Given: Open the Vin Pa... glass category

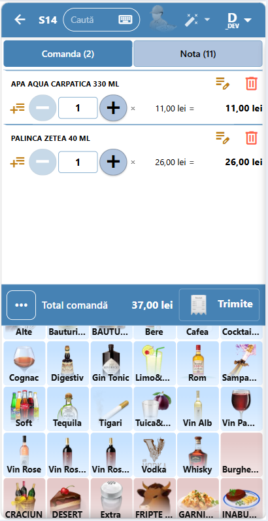Looking at the screenshot, I should pos(241,409).
